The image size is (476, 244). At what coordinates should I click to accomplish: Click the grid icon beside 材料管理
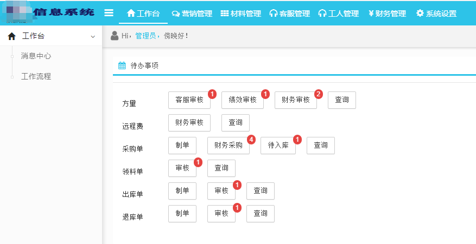pyautogui.click(x=225, y=14)
